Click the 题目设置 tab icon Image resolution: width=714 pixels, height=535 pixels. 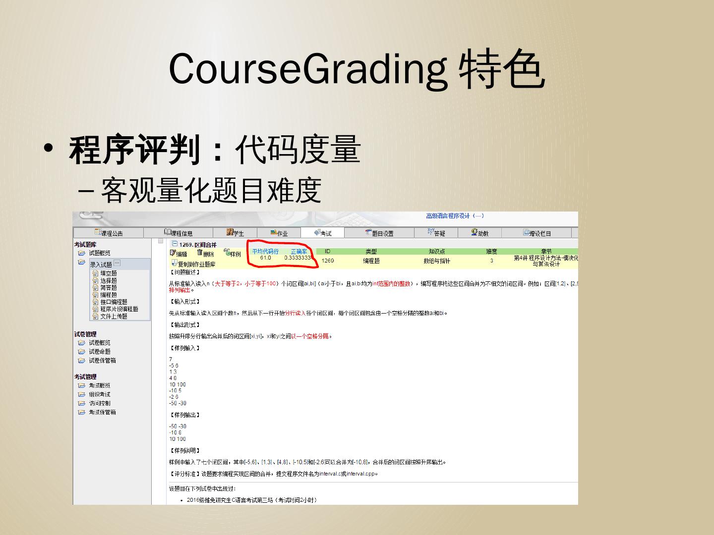(x=368, y=232)
